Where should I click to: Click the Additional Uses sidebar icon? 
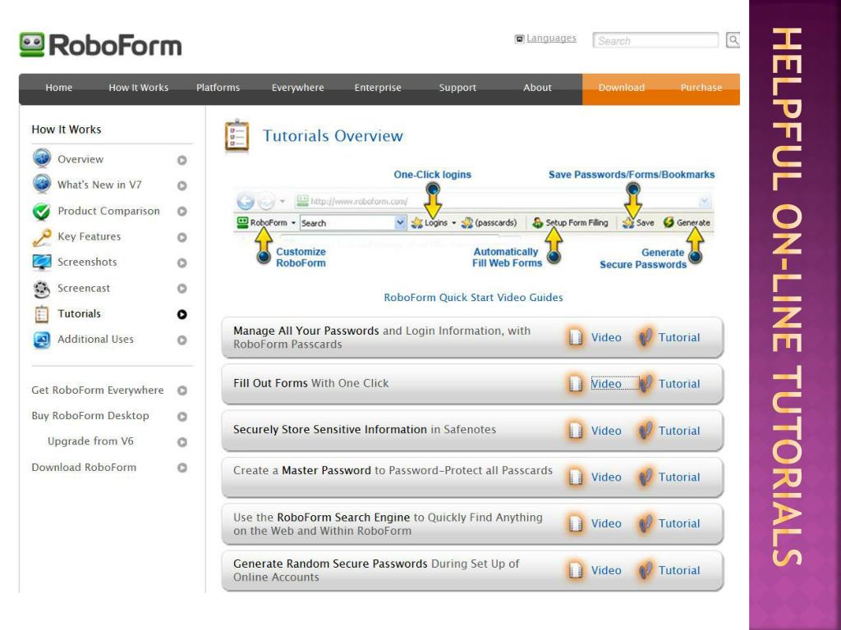42,340
